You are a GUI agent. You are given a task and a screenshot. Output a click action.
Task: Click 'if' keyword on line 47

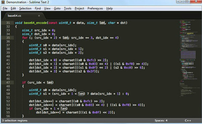(x=24, y=82)
